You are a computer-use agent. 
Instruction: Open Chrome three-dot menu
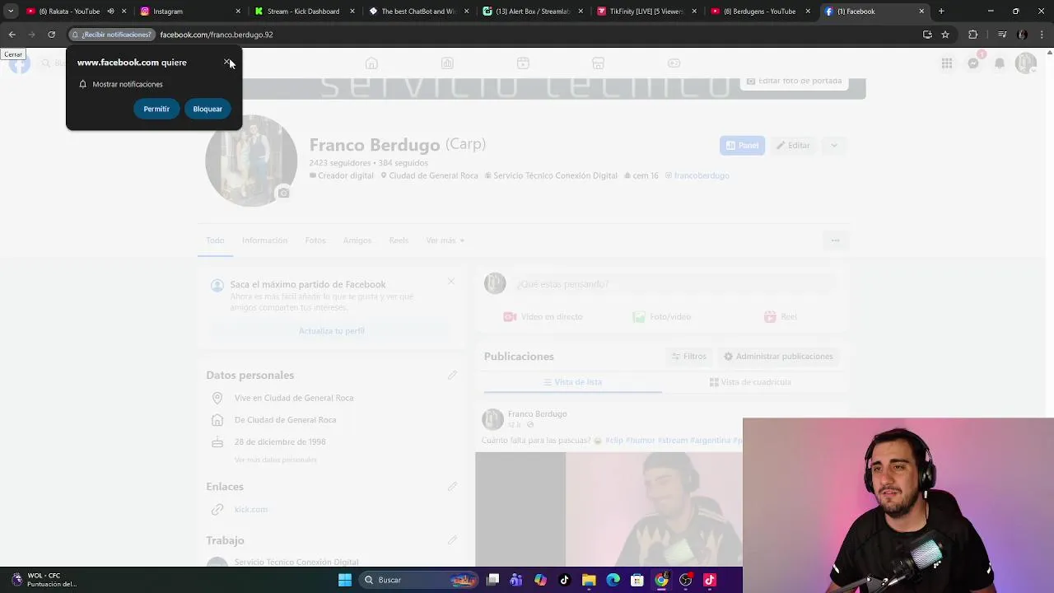click(x=1042, y=35)
